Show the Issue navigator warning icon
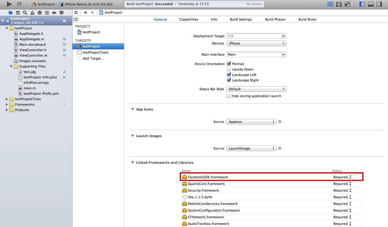The height and width of the screenshot is (227, 388). point(32,13)
